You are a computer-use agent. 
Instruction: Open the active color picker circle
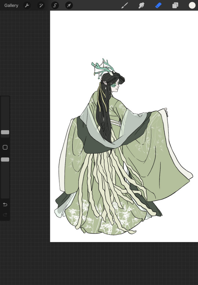192,6
